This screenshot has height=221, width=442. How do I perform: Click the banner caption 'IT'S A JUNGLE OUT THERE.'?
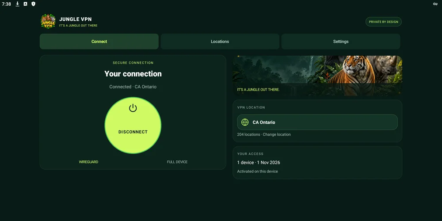(x=258, y=90)
